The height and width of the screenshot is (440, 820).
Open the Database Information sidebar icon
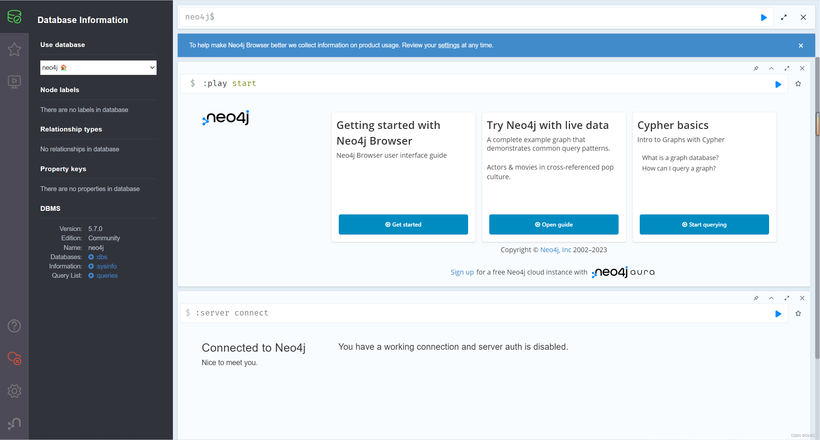[x=14, y=17]
